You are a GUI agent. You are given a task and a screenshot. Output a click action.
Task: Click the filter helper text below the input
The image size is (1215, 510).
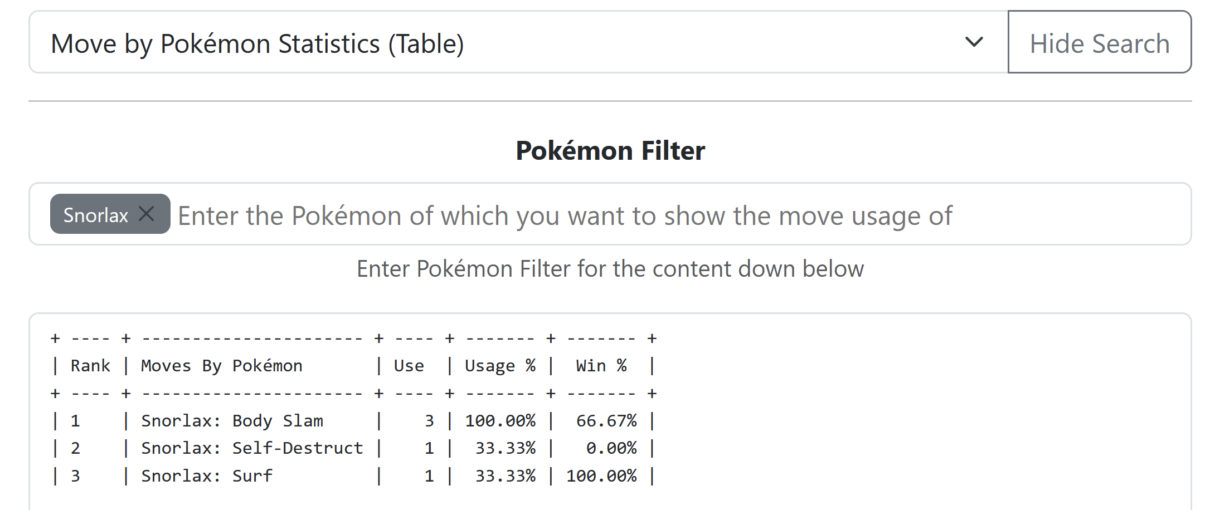(610, 269)
